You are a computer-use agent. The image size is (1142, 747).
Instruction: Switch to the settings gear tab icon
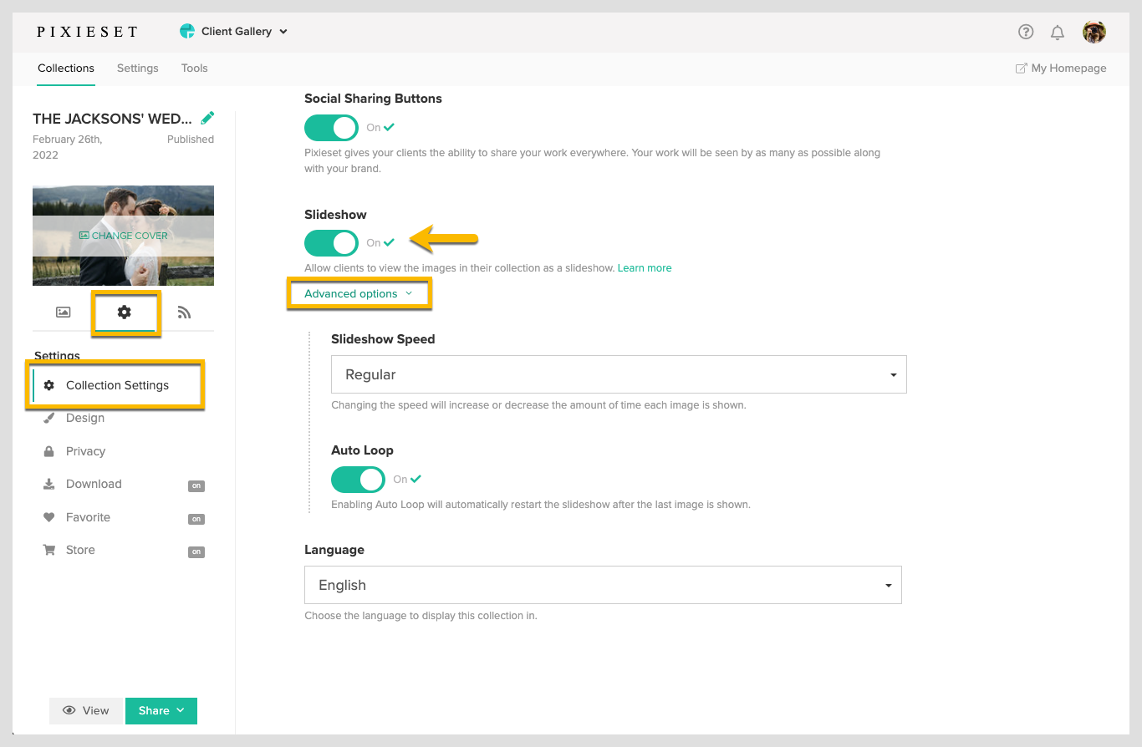(124, 312)
